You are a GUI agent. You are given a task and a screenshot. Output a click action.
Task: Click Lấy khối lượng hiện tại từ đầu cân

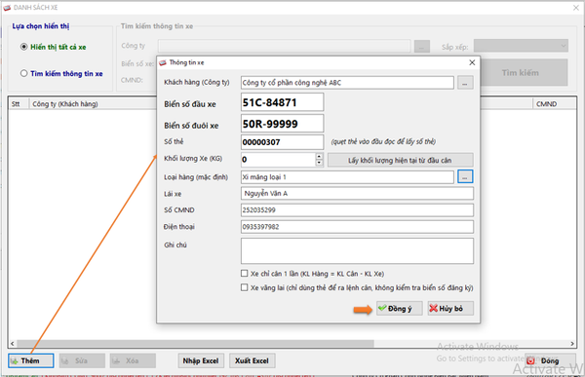[x=401, y=161]
